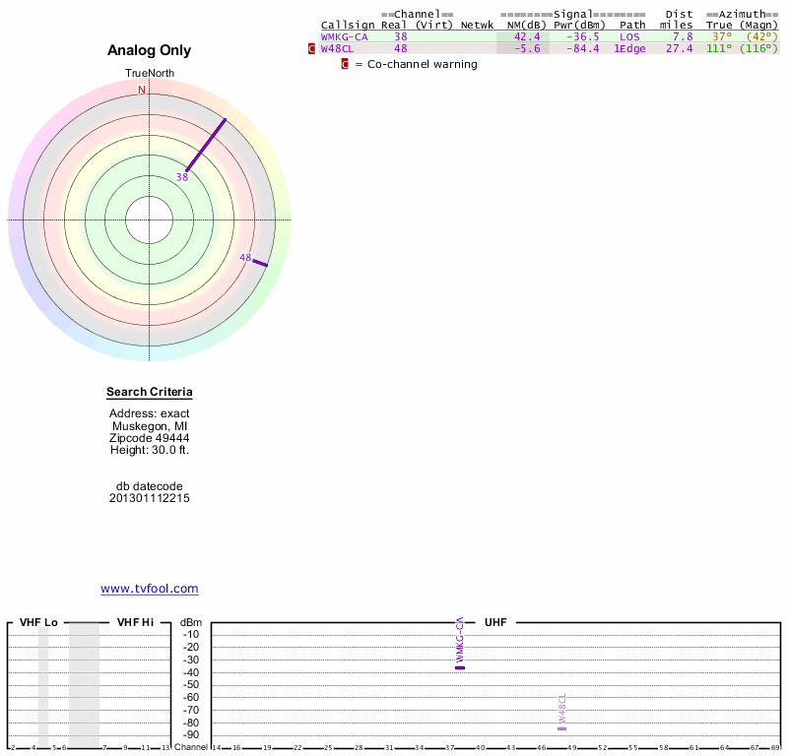788x756 pixels.
Task: Click the red C icon in the legend
Action: tap(345, 64)
